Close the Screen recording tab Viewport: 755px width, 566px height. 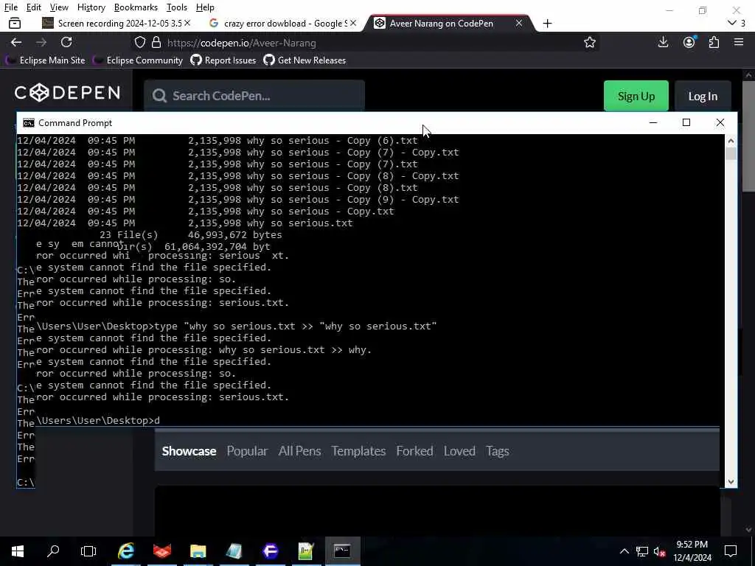[x=187, y=23]
